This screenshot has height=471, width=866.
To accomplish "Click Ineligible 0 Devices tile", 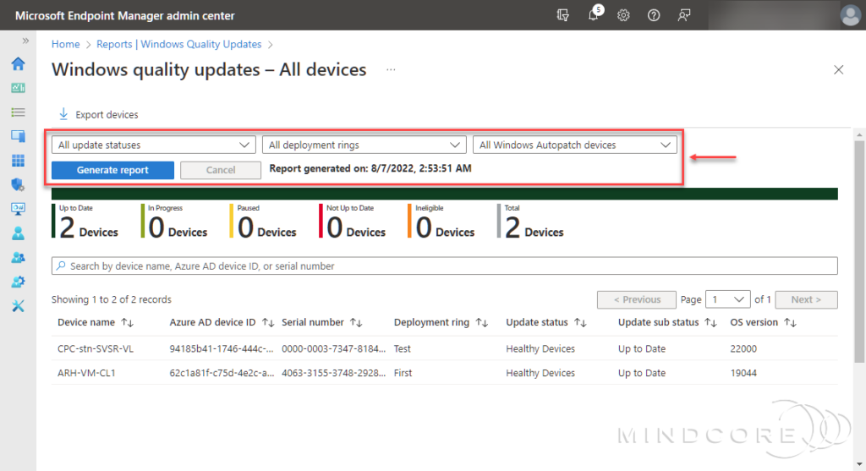I will 441,222.
